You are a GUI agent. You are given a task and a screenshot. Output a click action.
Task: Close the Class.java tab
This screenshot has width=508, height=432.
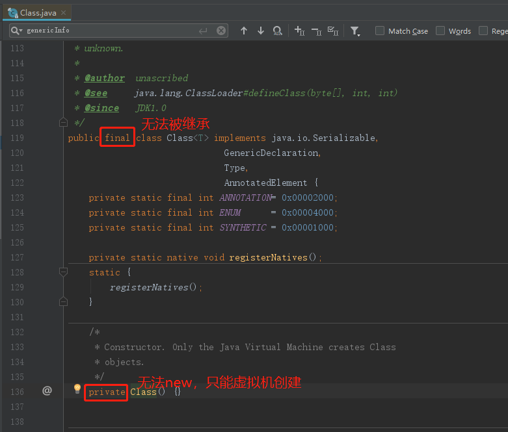[x=64, y=12]
